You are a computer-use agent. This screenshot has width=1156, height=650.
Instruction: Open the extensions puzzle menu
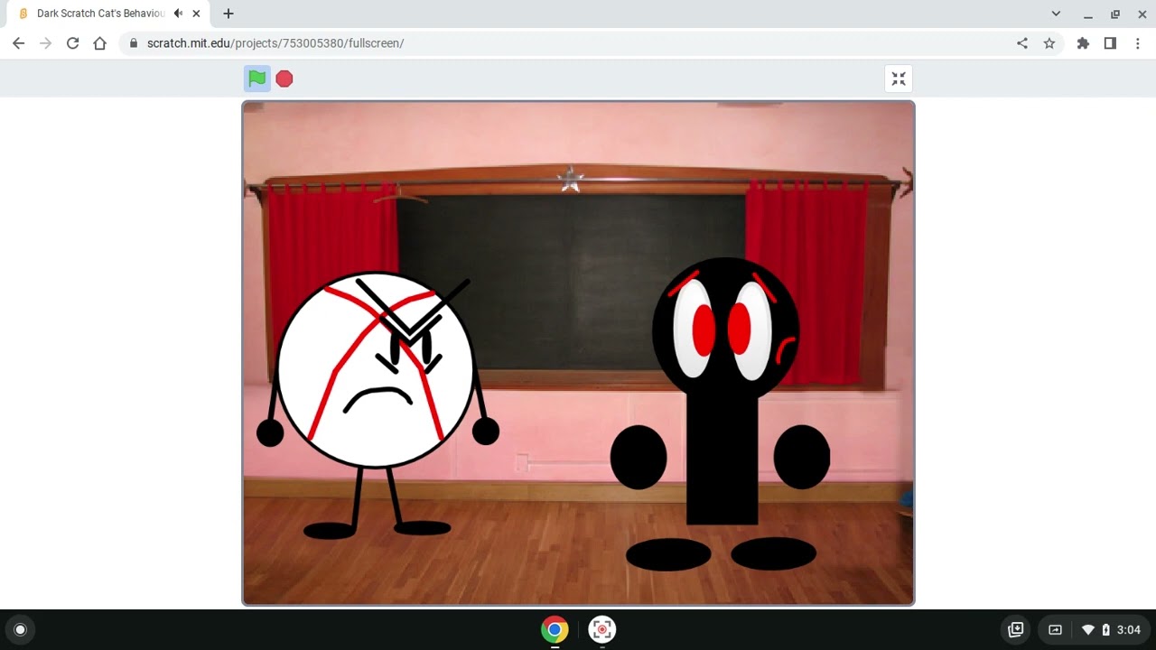1083,43
